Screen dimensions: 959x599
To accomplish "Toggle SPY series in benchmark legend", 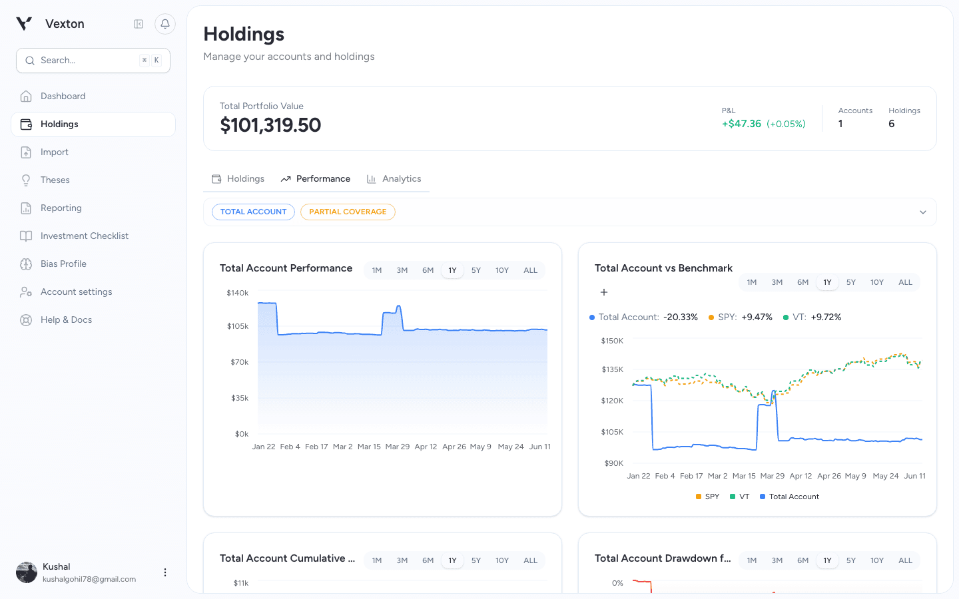I will pos(707,497).
